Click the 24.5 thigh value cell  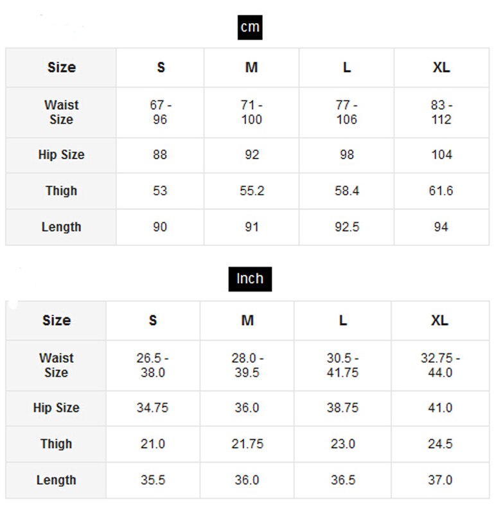pyautogui.click(x=440, y=444)
